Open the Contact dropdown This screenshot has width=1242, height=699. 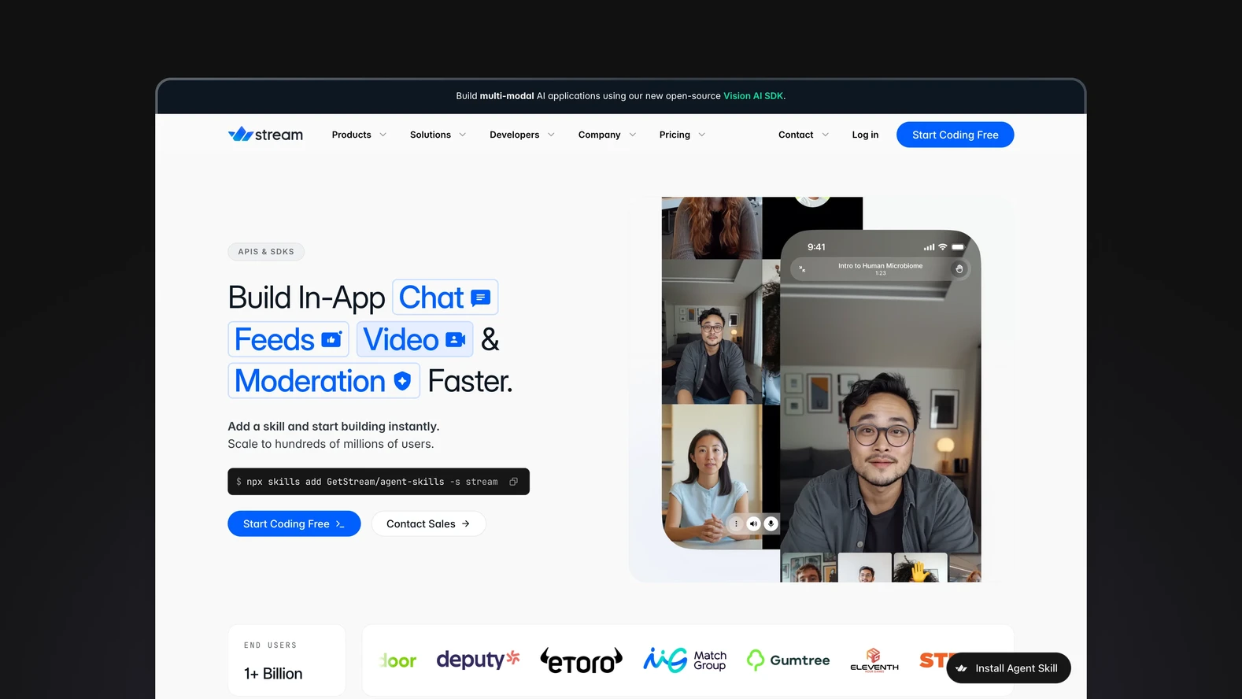tap(804, 135)
